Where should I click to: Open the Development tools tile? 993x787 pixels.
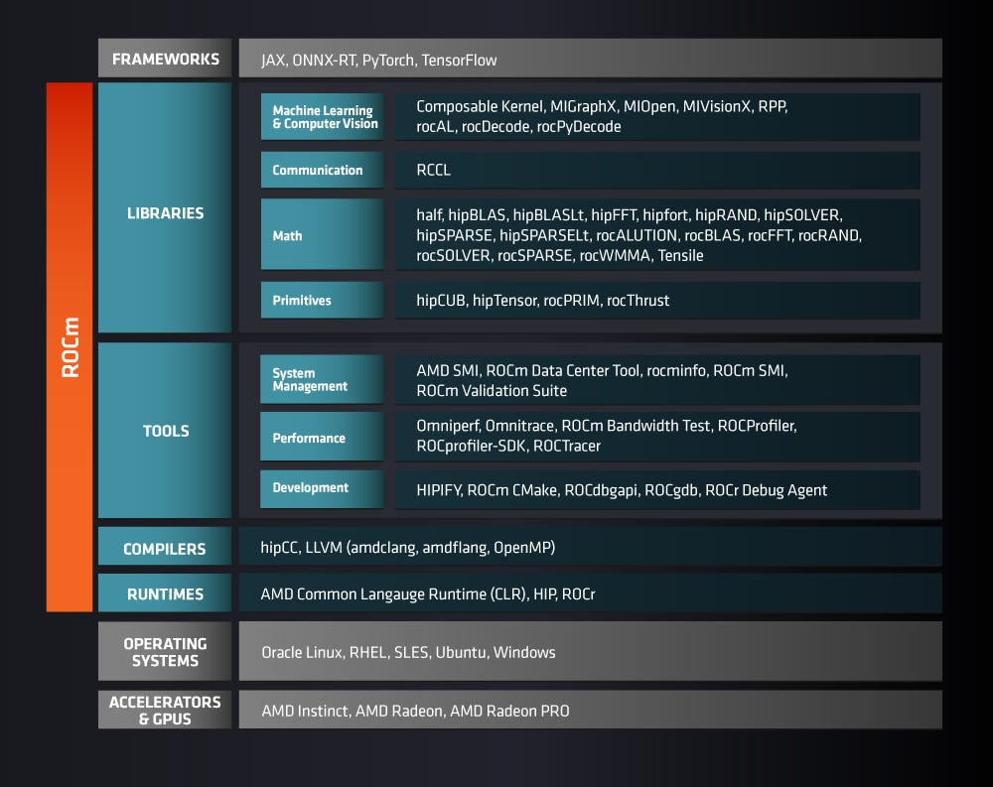point(321,488)
